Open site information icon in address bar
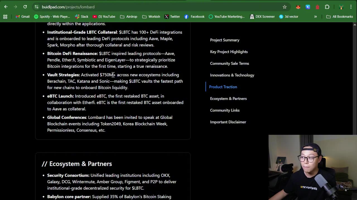The image size is (357, 200). pyautogui.click(x=36, y=7)
